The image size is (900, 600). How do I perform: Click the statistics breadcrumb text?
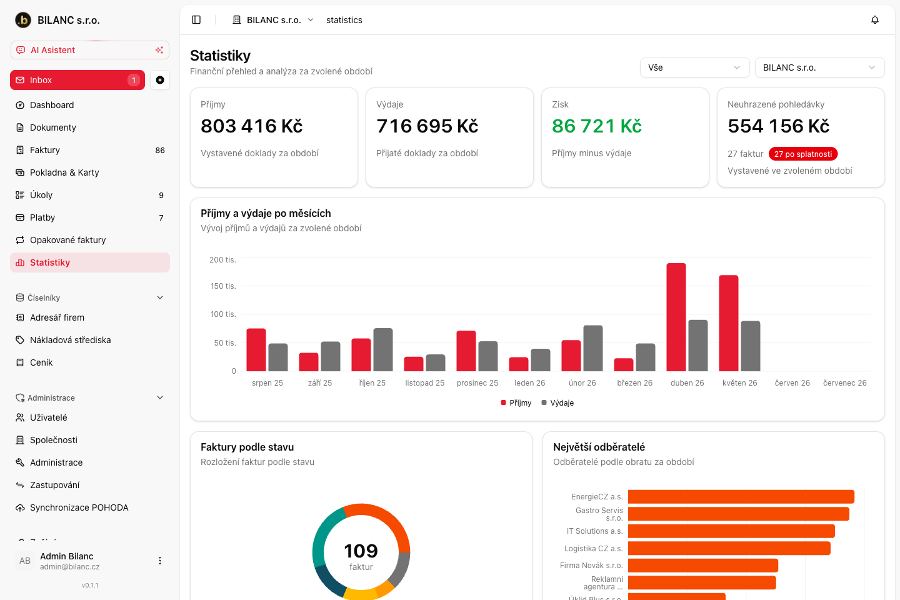(344, 20)
